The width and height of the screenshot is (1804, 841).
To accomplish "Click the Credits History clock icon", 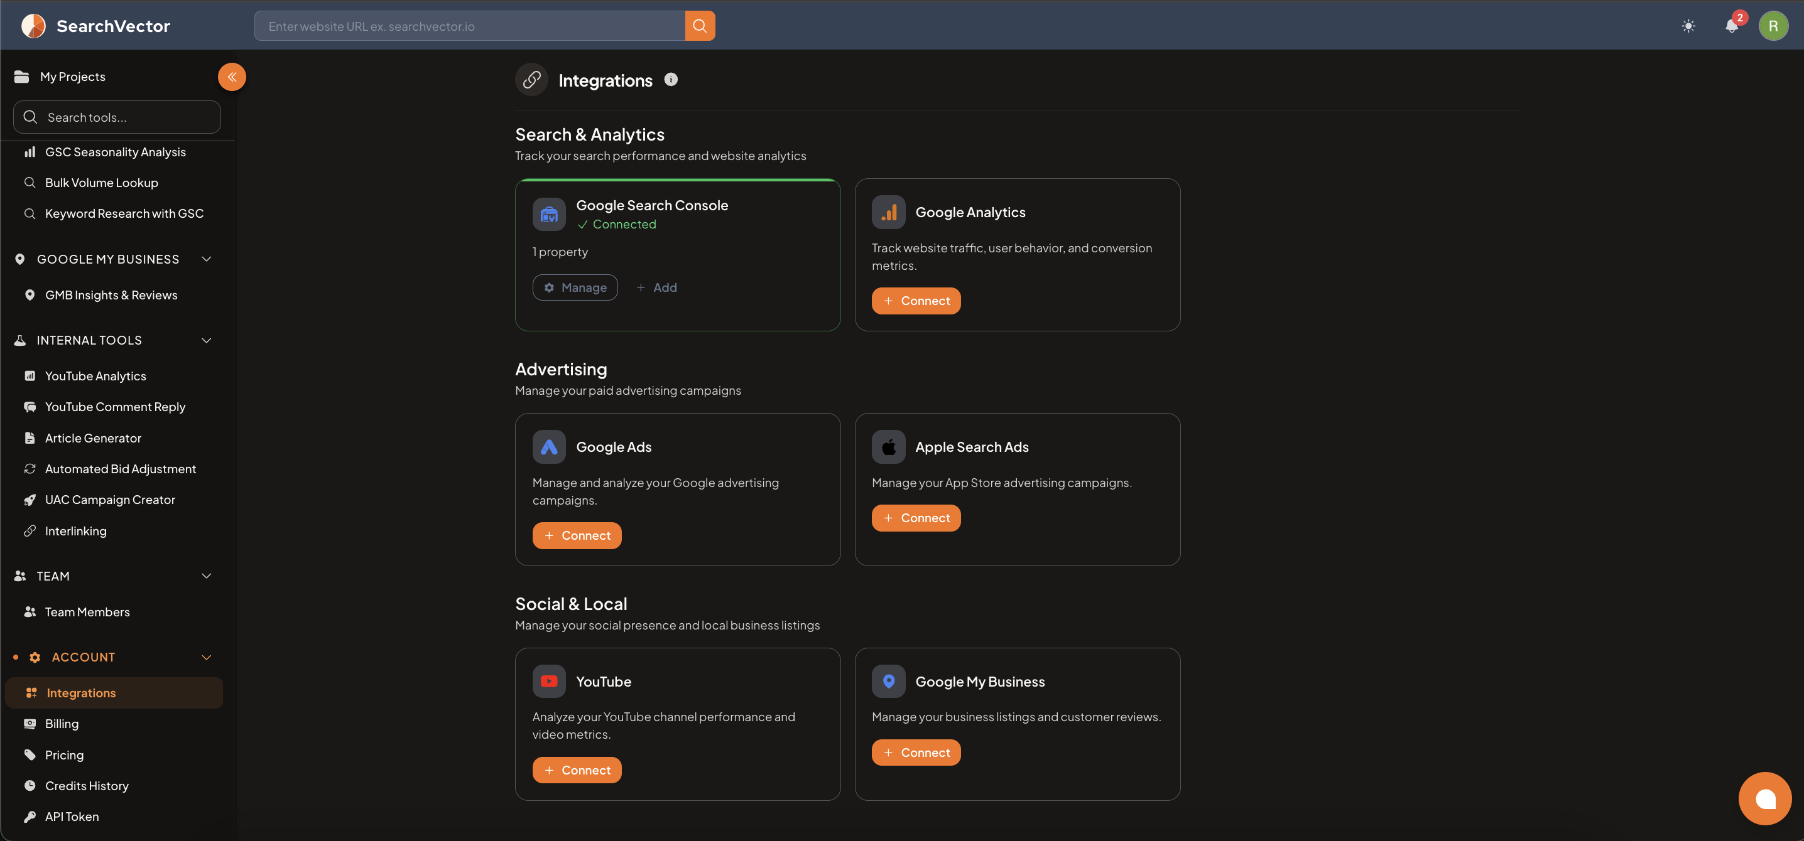I will pyautogui.click(x=30, y=786).
